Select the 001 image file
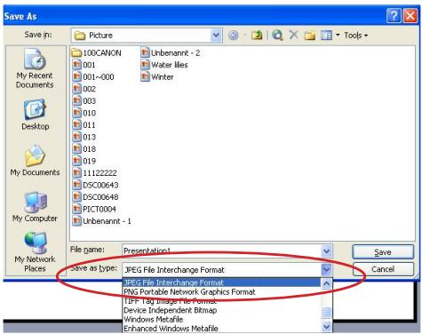Viewport: 422px width, 334px height. [x=84, y=65]
